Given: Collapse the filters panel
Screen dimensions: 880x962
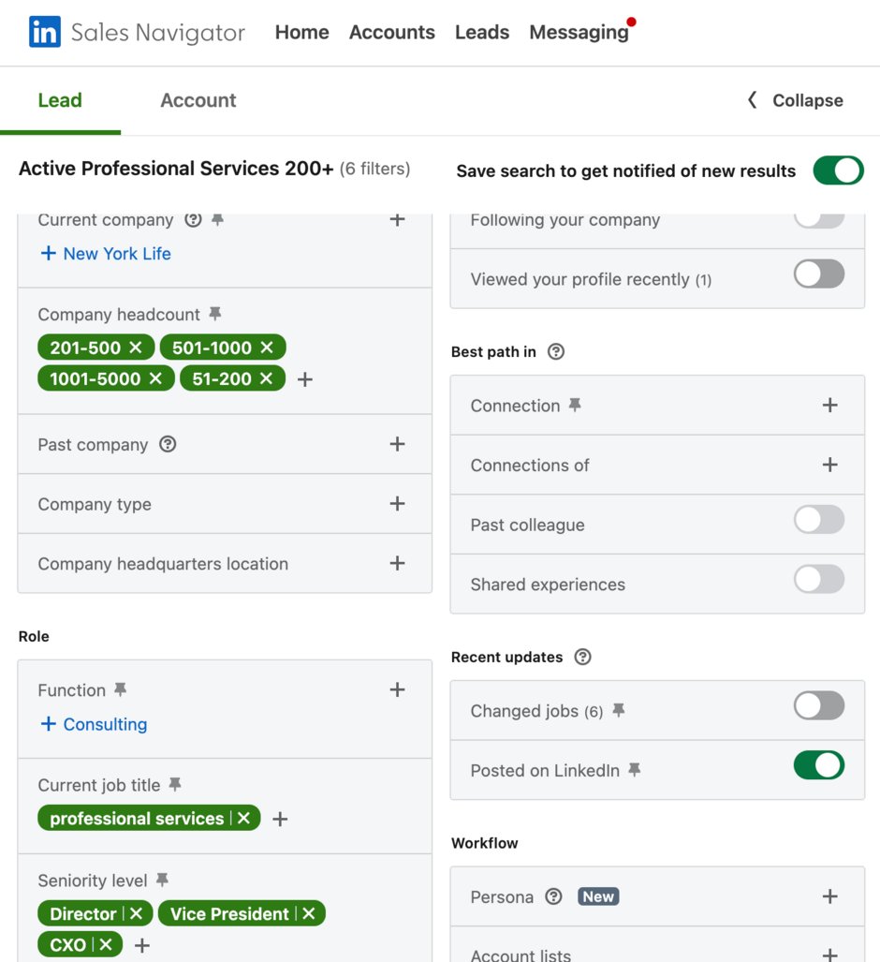Looking at the screenshot, I should click(x=796, y=100).
